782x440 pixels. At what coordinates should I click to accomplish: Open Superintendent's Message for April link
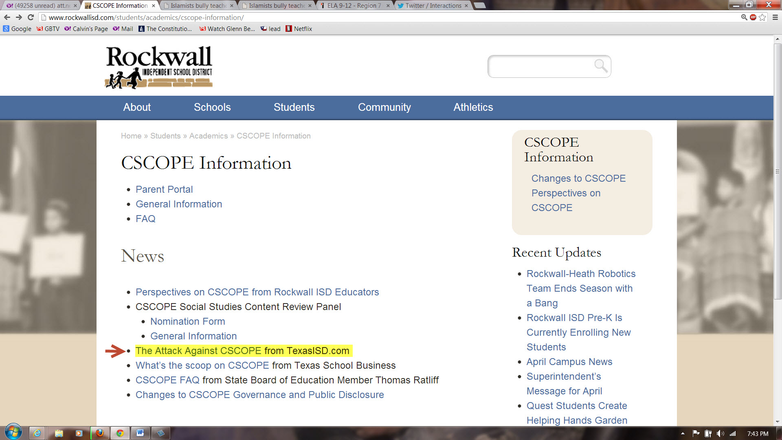point(564,384)
